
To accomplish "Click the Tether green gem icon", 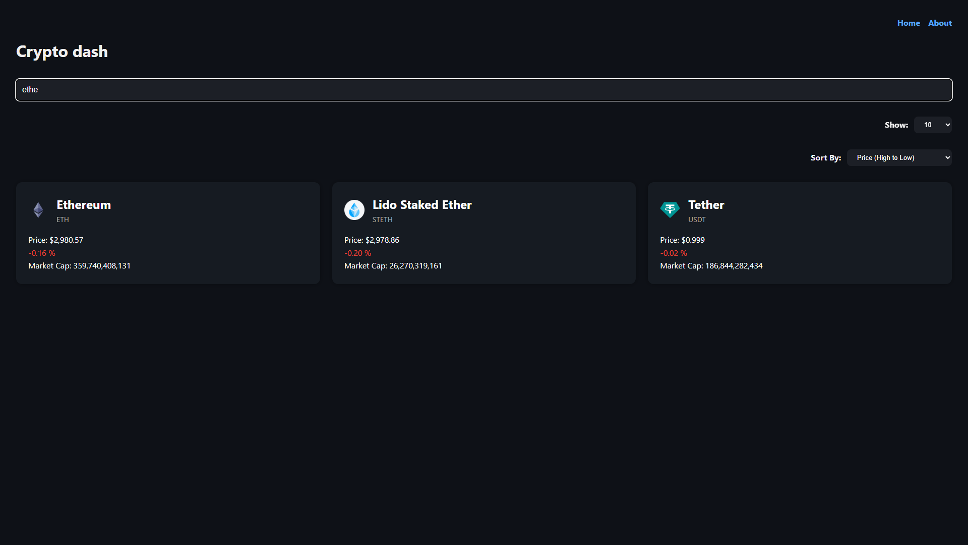I will [x=670, y=209].
